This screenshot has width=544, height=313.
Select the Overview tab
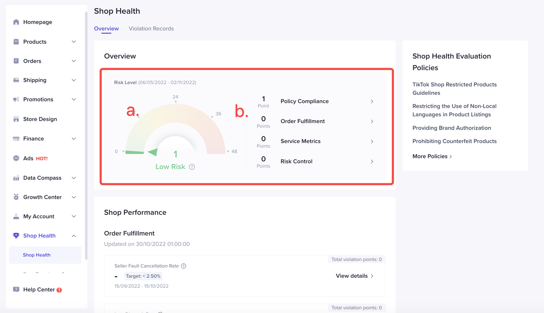point(106,28)
